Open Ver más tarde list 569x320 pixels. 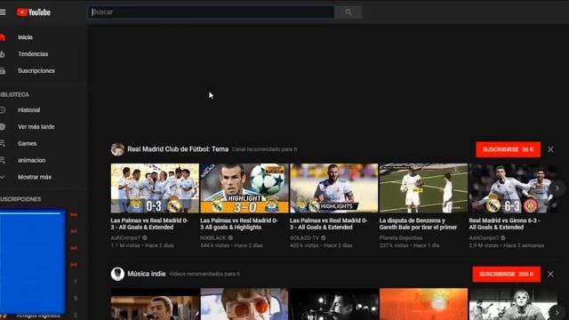(x=36, y=126)
